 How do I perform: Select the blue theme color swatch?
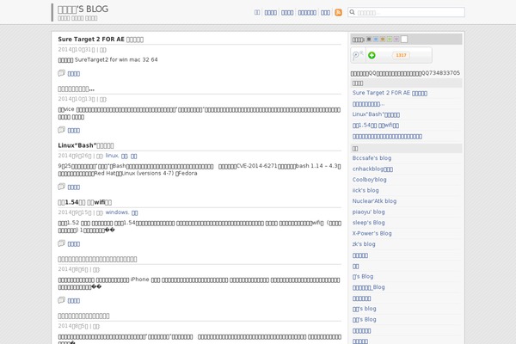coord(376,40)
